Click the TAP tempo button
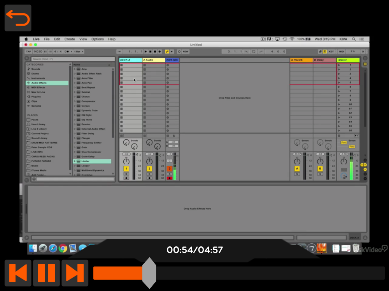 pos(28,52)
